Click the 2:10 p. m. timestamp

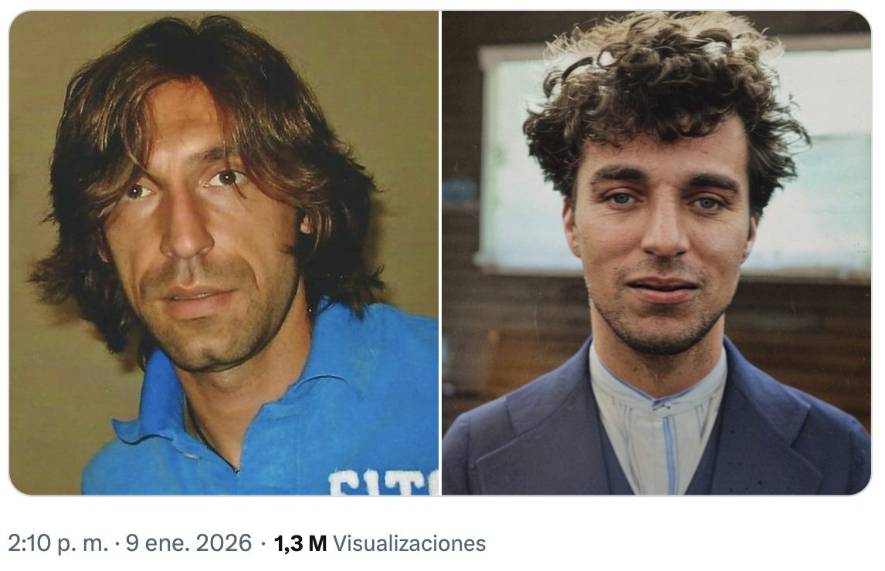coord(58,543)
